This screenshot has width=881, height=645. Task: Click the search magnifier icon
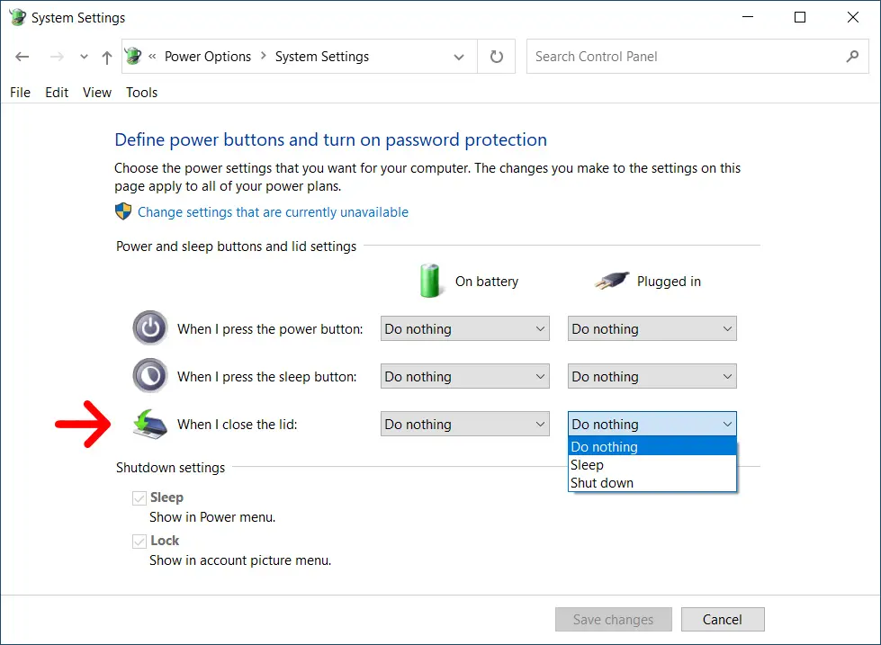tap(852, 57)
